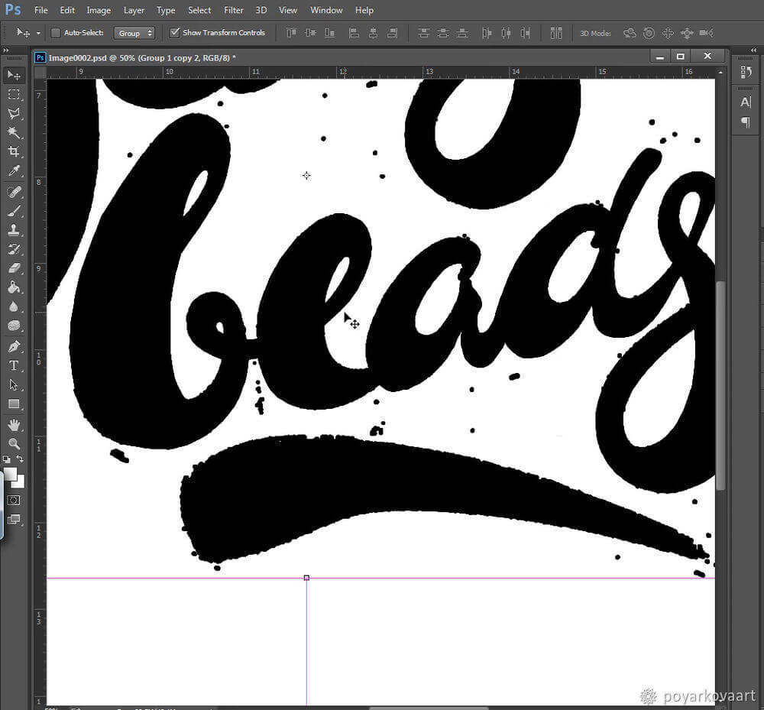Open the Help menu
This screenshot has width=764, height=710.
tap(364, 10)
